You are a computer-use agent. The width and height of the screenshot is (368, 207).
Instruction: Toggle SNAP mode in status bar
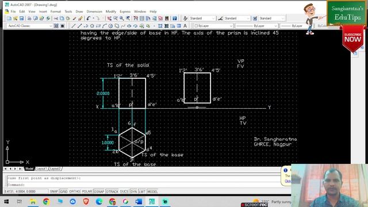[53, 191]
